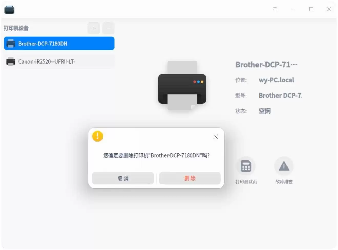This screenshot has height=250, width=338.
Task: Click the Brother printer icon in the list
Action: click(11, 43)
